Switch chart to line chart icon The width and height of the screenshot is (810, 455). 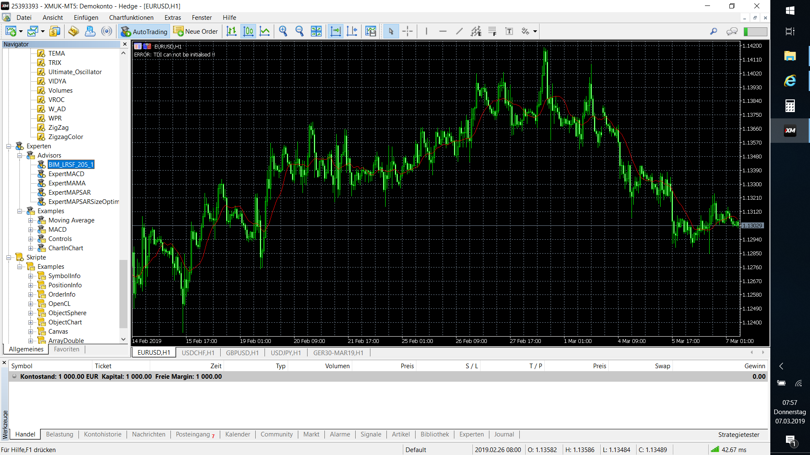pyautogui.click(x=265, y=31)
